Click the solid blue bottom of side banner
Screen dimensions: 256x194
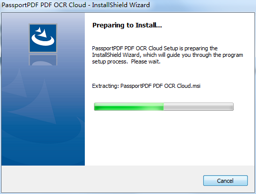[x=43, y=155]
